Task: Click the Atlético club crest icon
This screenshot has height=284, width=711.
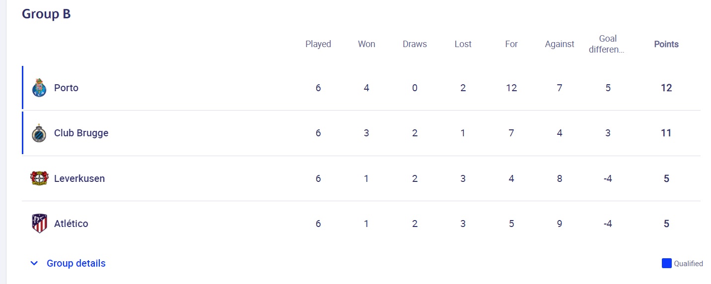Action: (39, 224)
